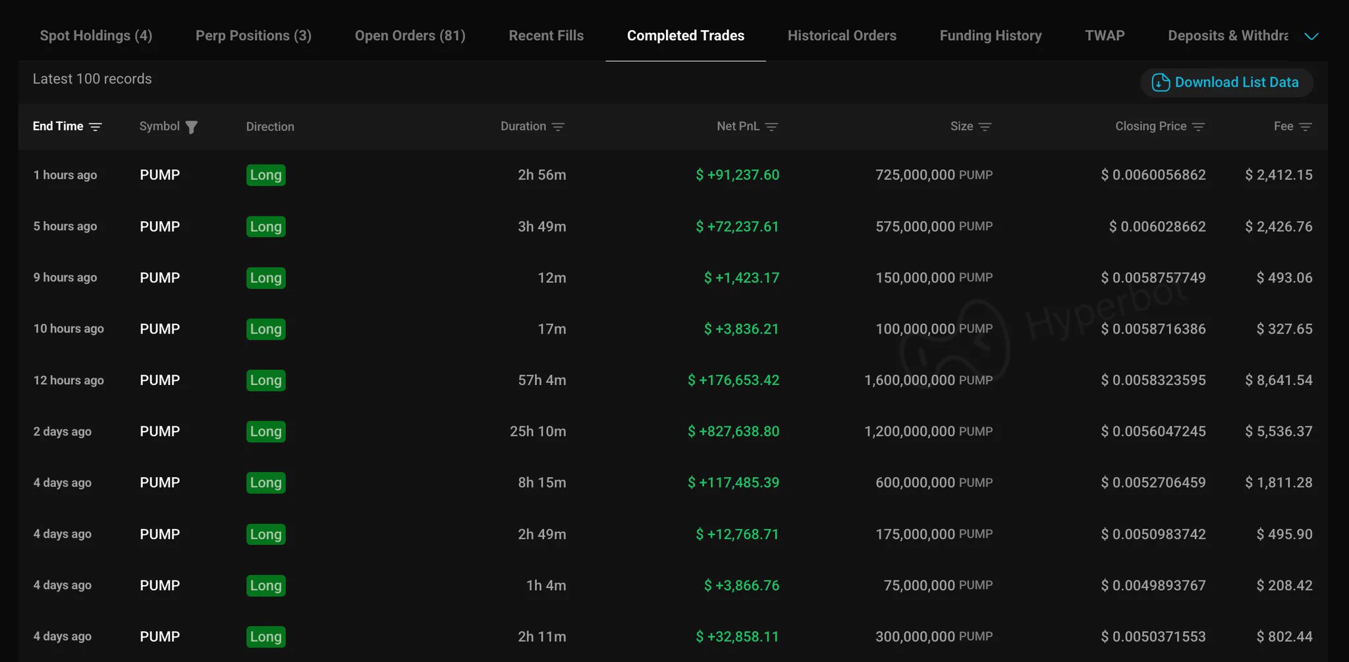The height and width of the screenshot is (662, 1349).
Task: Sort by Closing Price column icon
Action: (x=1198, y=127)
